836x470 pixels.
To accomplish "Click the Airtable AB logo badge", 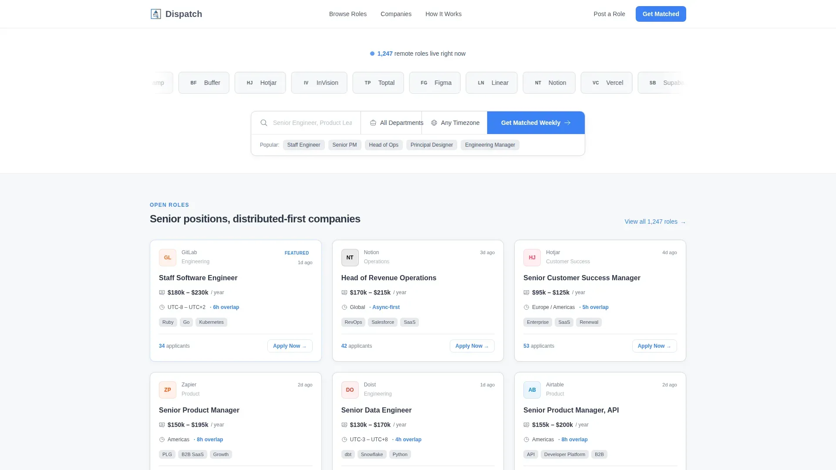I will click(532, 390).
